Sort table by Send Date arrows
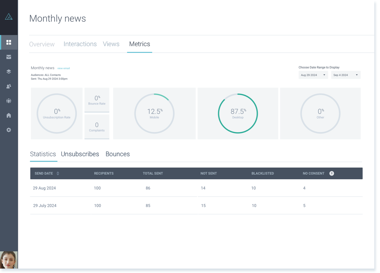The image size is (380, 273). click(58, 173)
